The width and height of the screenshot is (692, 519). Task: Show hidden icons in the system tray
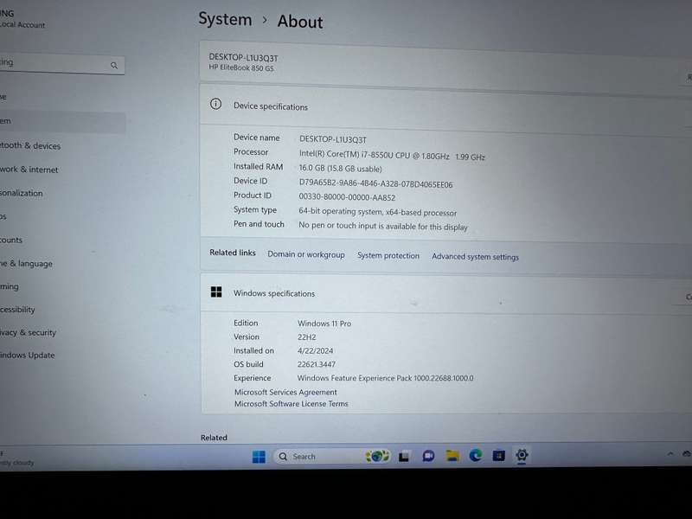670,453
